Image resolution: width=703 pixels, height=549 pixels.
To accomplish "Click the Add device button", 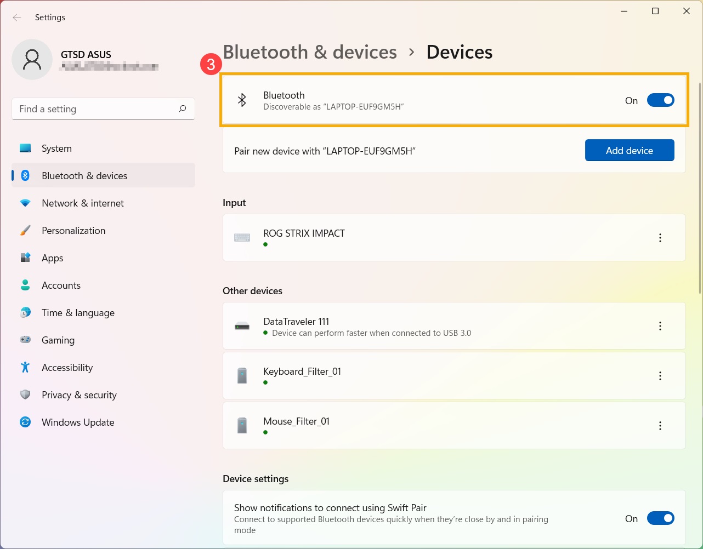I will (630, 150).
